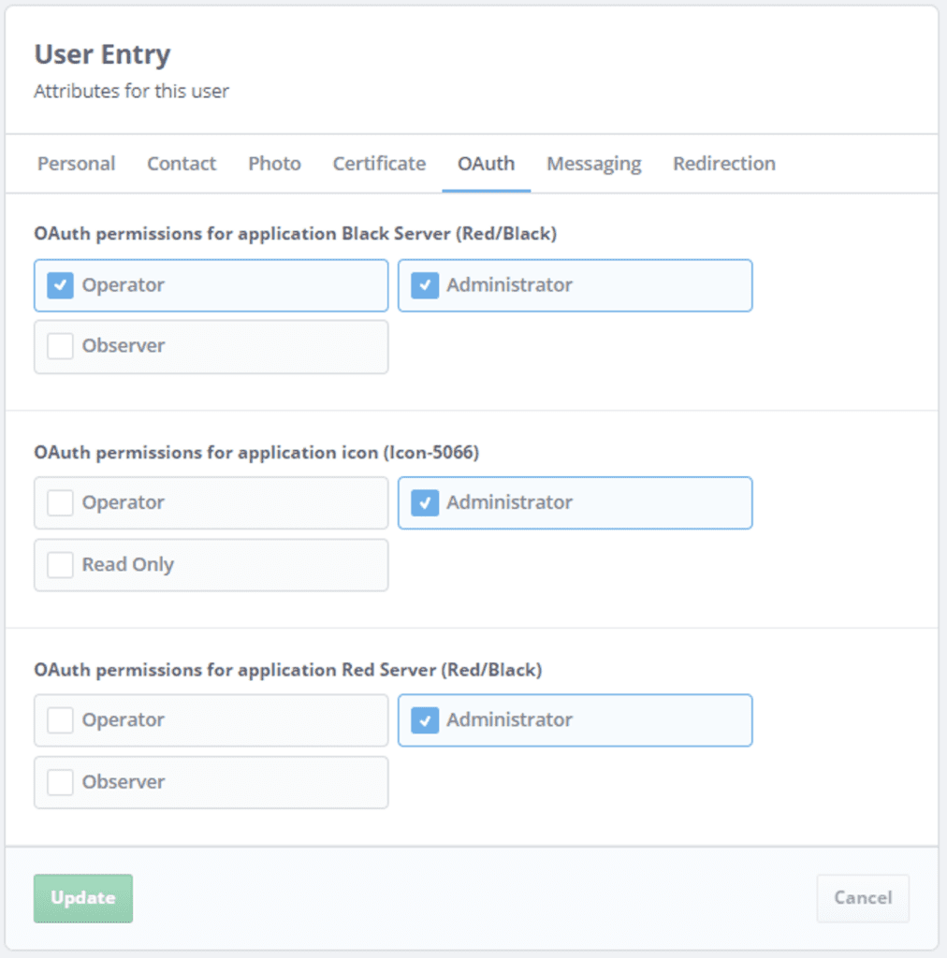Uncheck Operator for Black Server
The width and height of the screenshot is (947, 958).
61,285
